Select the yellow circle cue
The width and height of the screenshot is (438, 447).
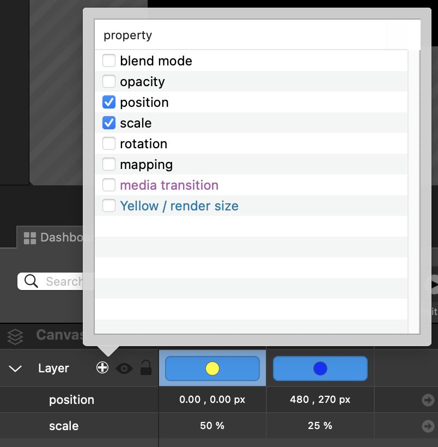point(212,369)
